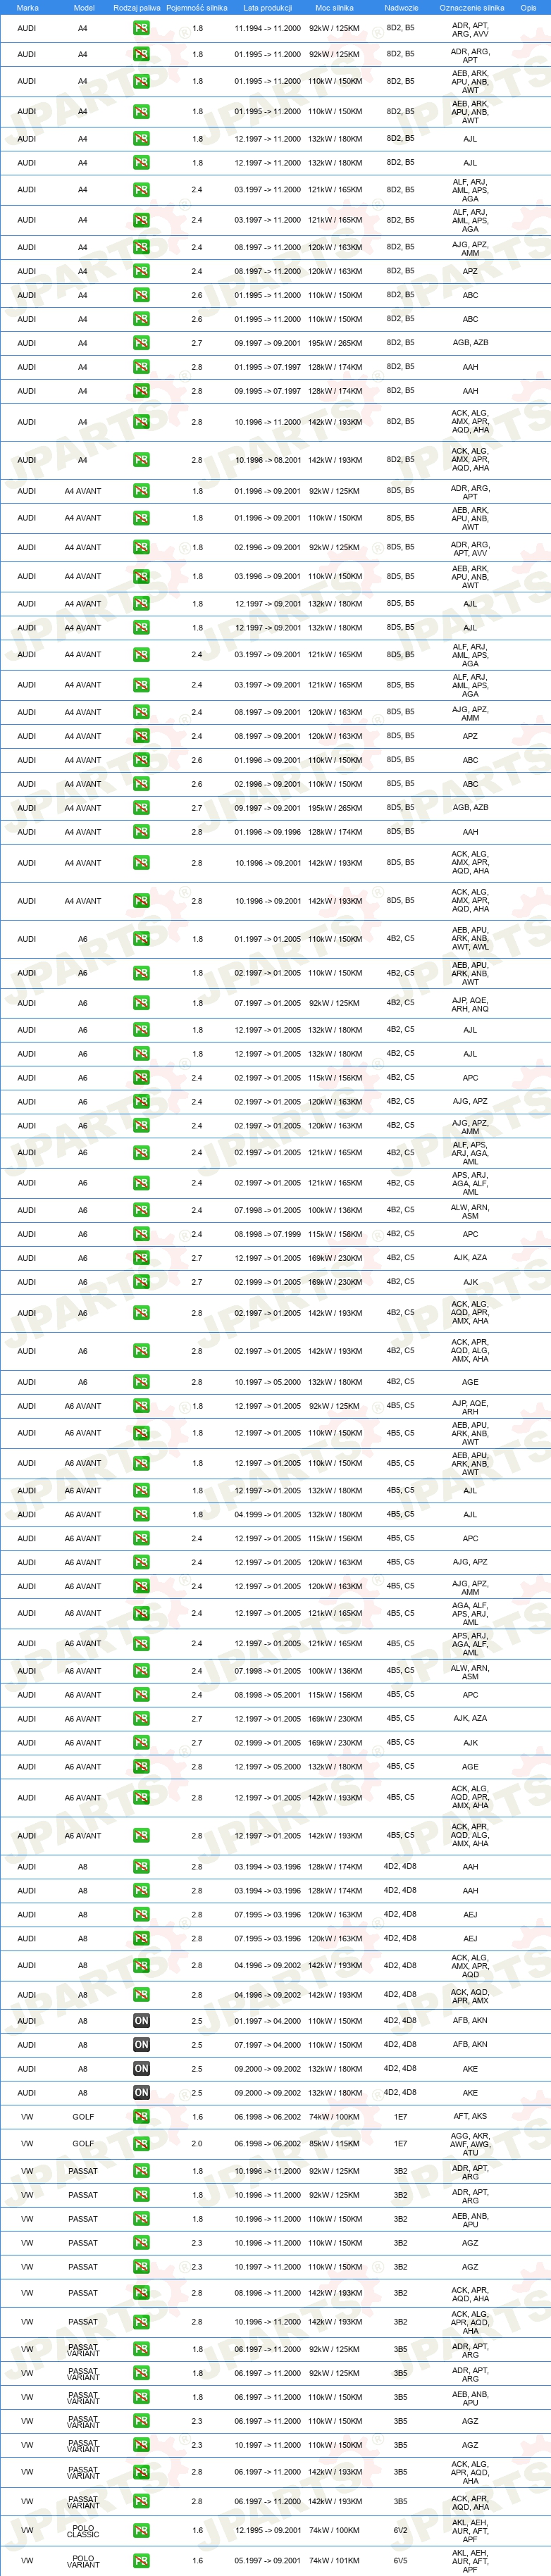
Task: Select '6V5' body code cell
Action: click(x=400, y=2561)
